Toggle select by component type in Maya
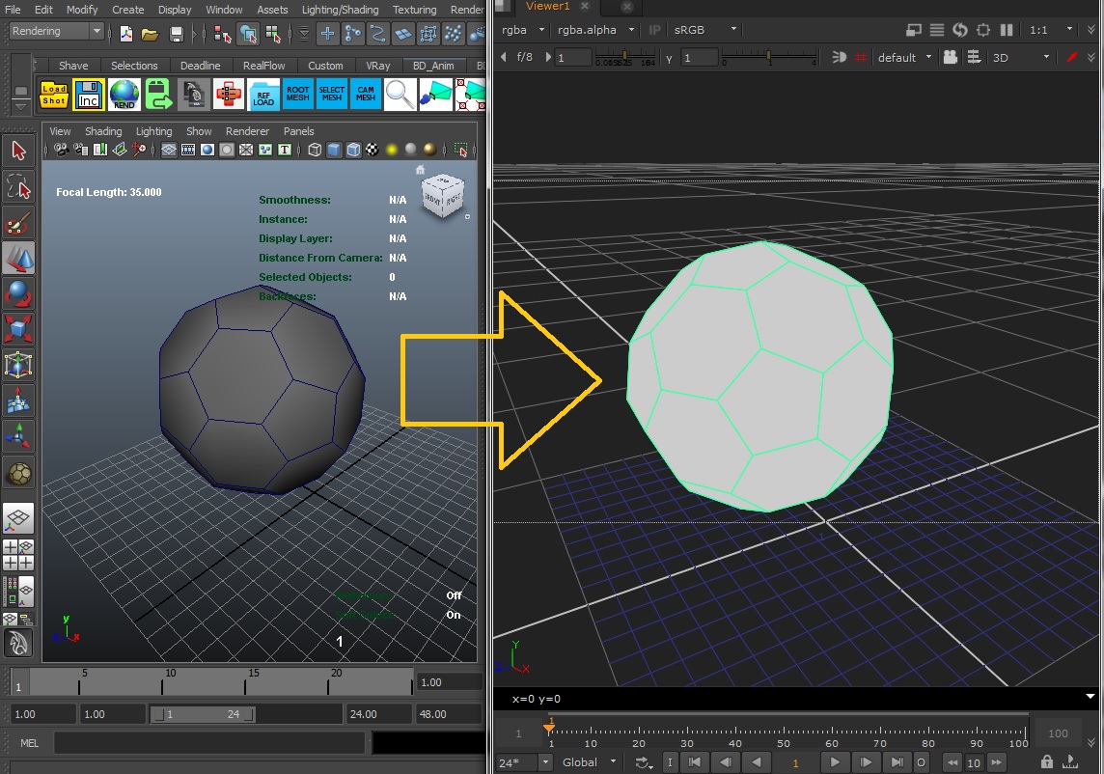 (x=272, y=33)
